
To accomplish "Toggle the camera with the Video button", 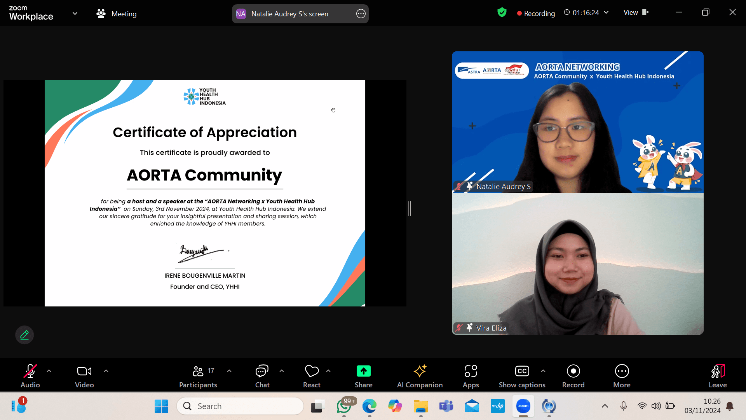I will tap(84, 376).
